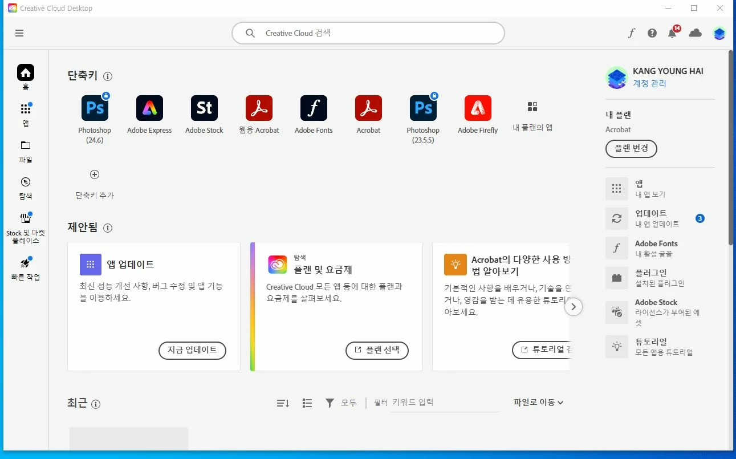Open the hamburger menu icon
736x459 pixels.
coord(19,33)
